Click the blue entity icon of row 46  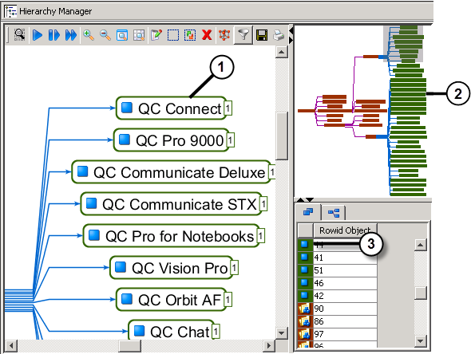(304, 282)
